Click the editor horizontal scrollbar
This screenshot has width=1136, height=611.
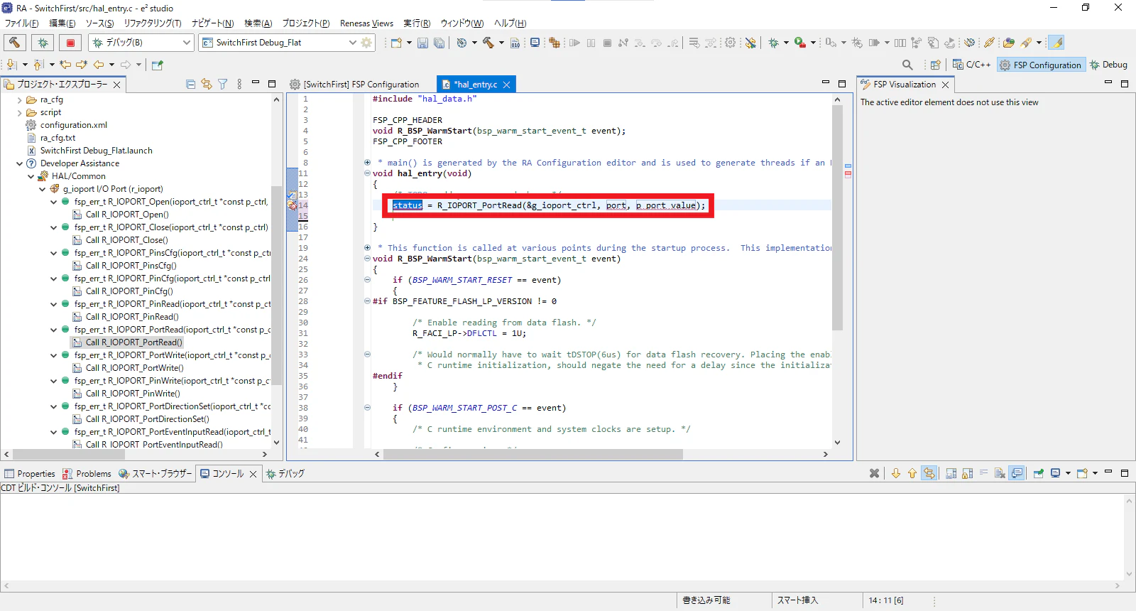(533, 454)
